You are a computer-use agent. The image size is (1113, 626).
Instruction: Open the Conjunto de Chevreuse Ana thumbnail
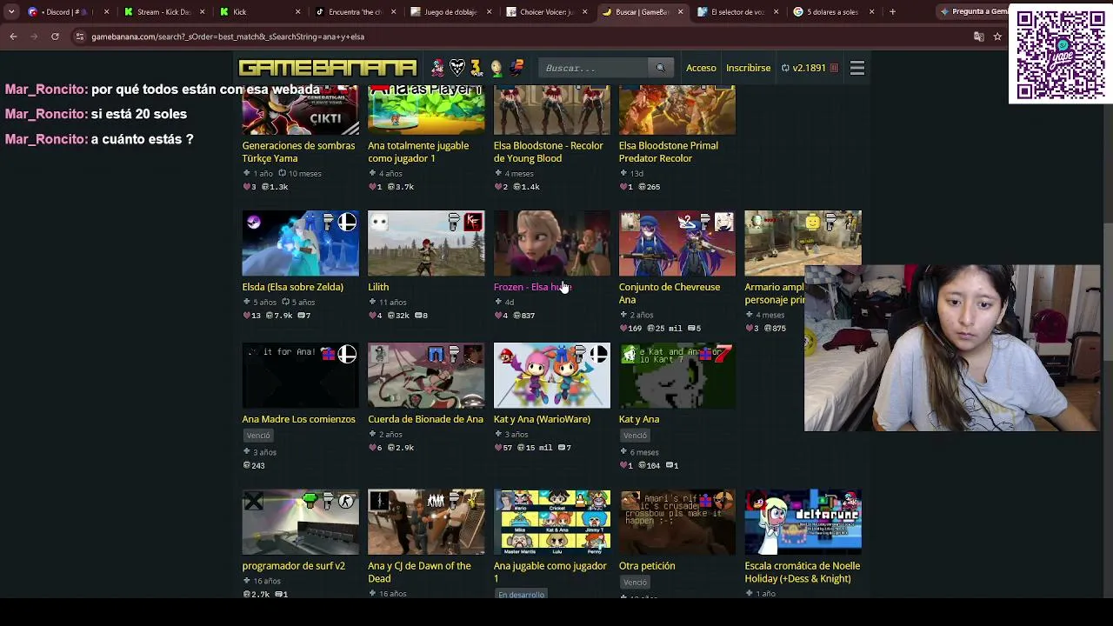tap(676, 243)
